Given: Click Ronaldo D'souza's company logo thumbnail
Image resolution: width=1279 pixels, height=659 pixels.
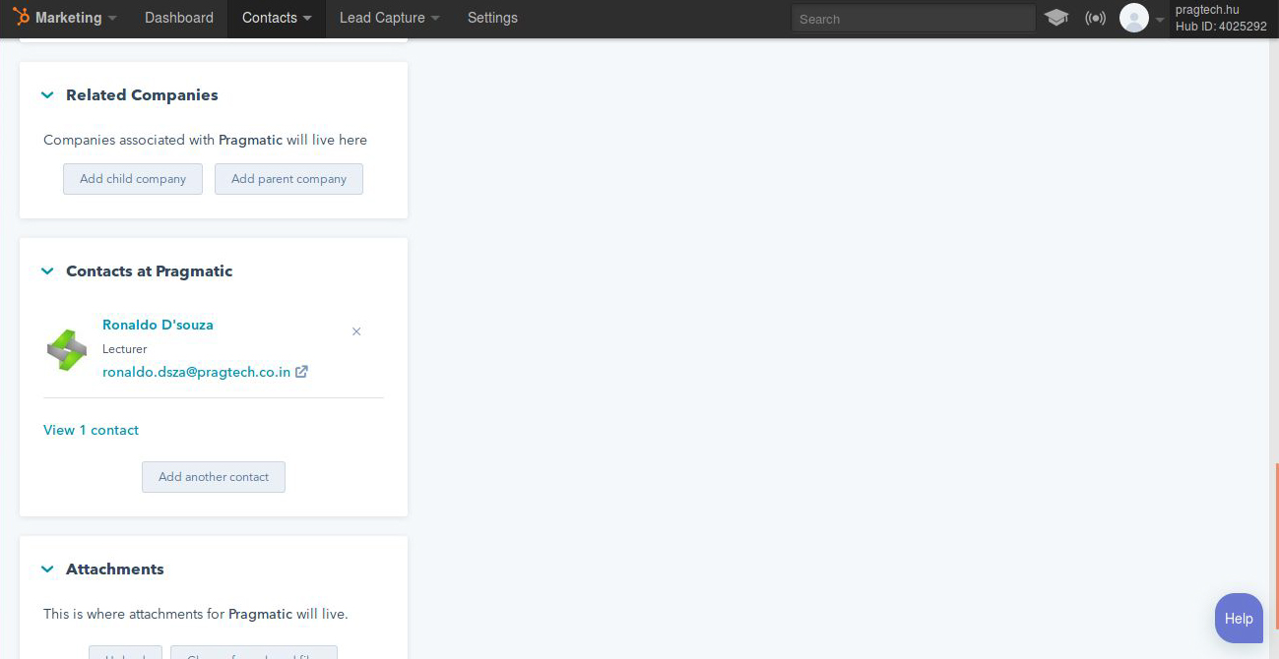Looking at the screenshot, I should pyautogui.click(x=67, y=350).
